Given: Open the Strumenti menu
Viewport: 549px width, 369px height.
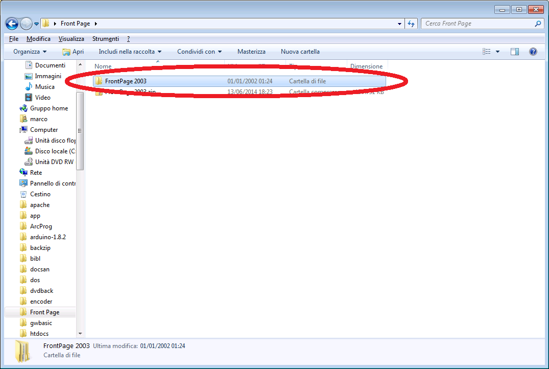Looking at the screenshot, I should pyautogui.click(x=105, y=39).
